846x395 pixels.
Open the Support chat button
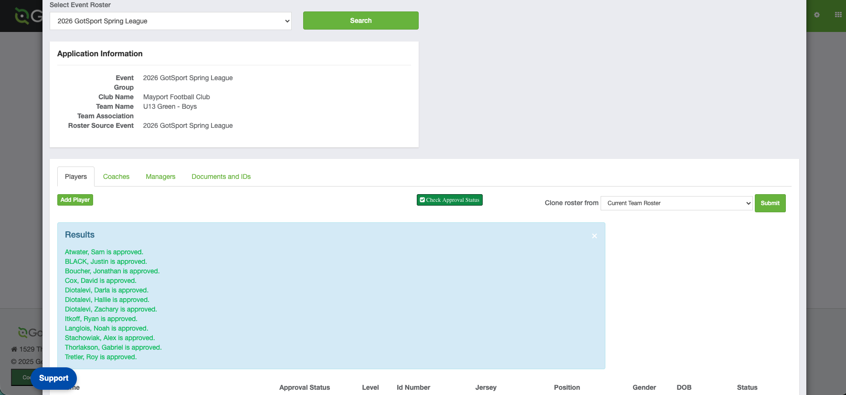coord(53,378)
